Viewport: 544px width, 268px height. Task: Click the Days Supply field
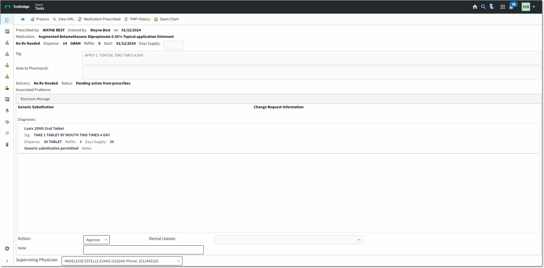tap(173, 45)
